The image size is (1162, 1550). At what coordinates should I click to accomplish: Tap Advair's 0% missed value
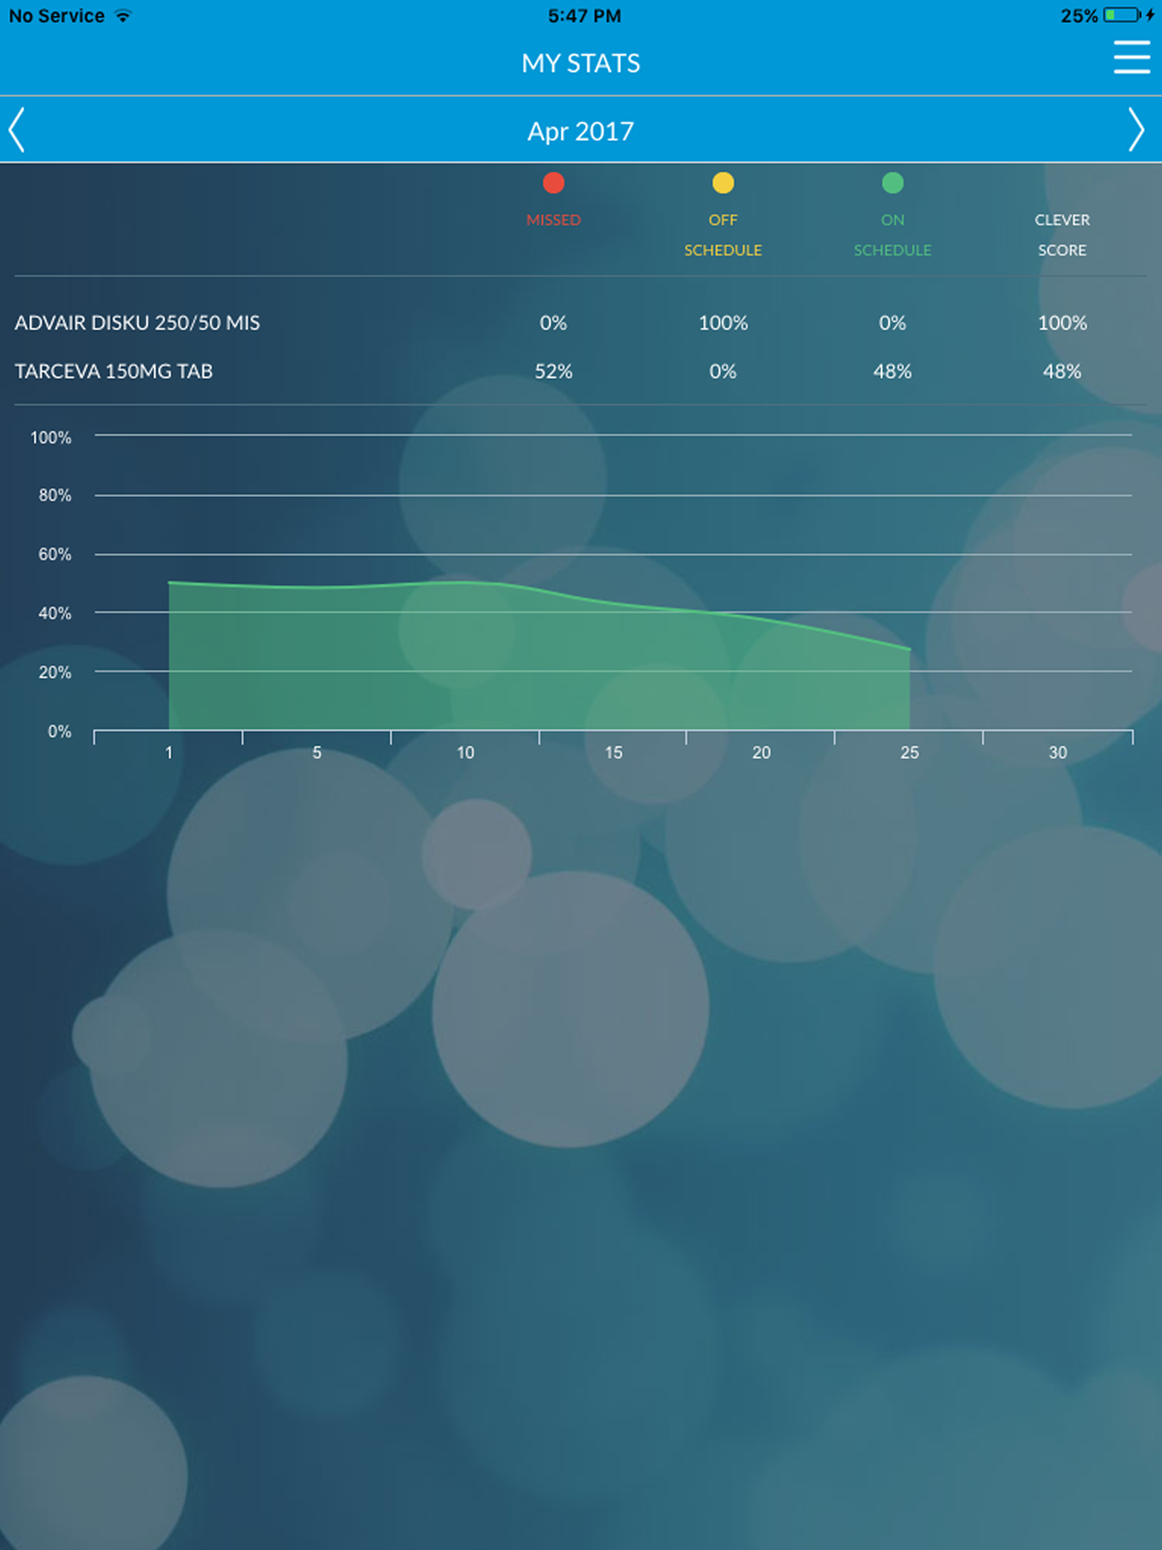point(553,323)
